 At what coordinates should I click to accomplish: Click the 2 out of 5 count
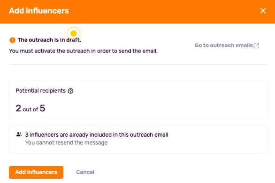coord(31,108)
